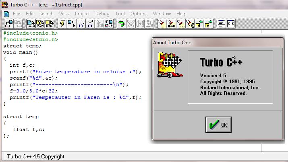Click the Open file toolbar icon
The width and height of the screenshot is (288, 162).
tap(9, 24)
